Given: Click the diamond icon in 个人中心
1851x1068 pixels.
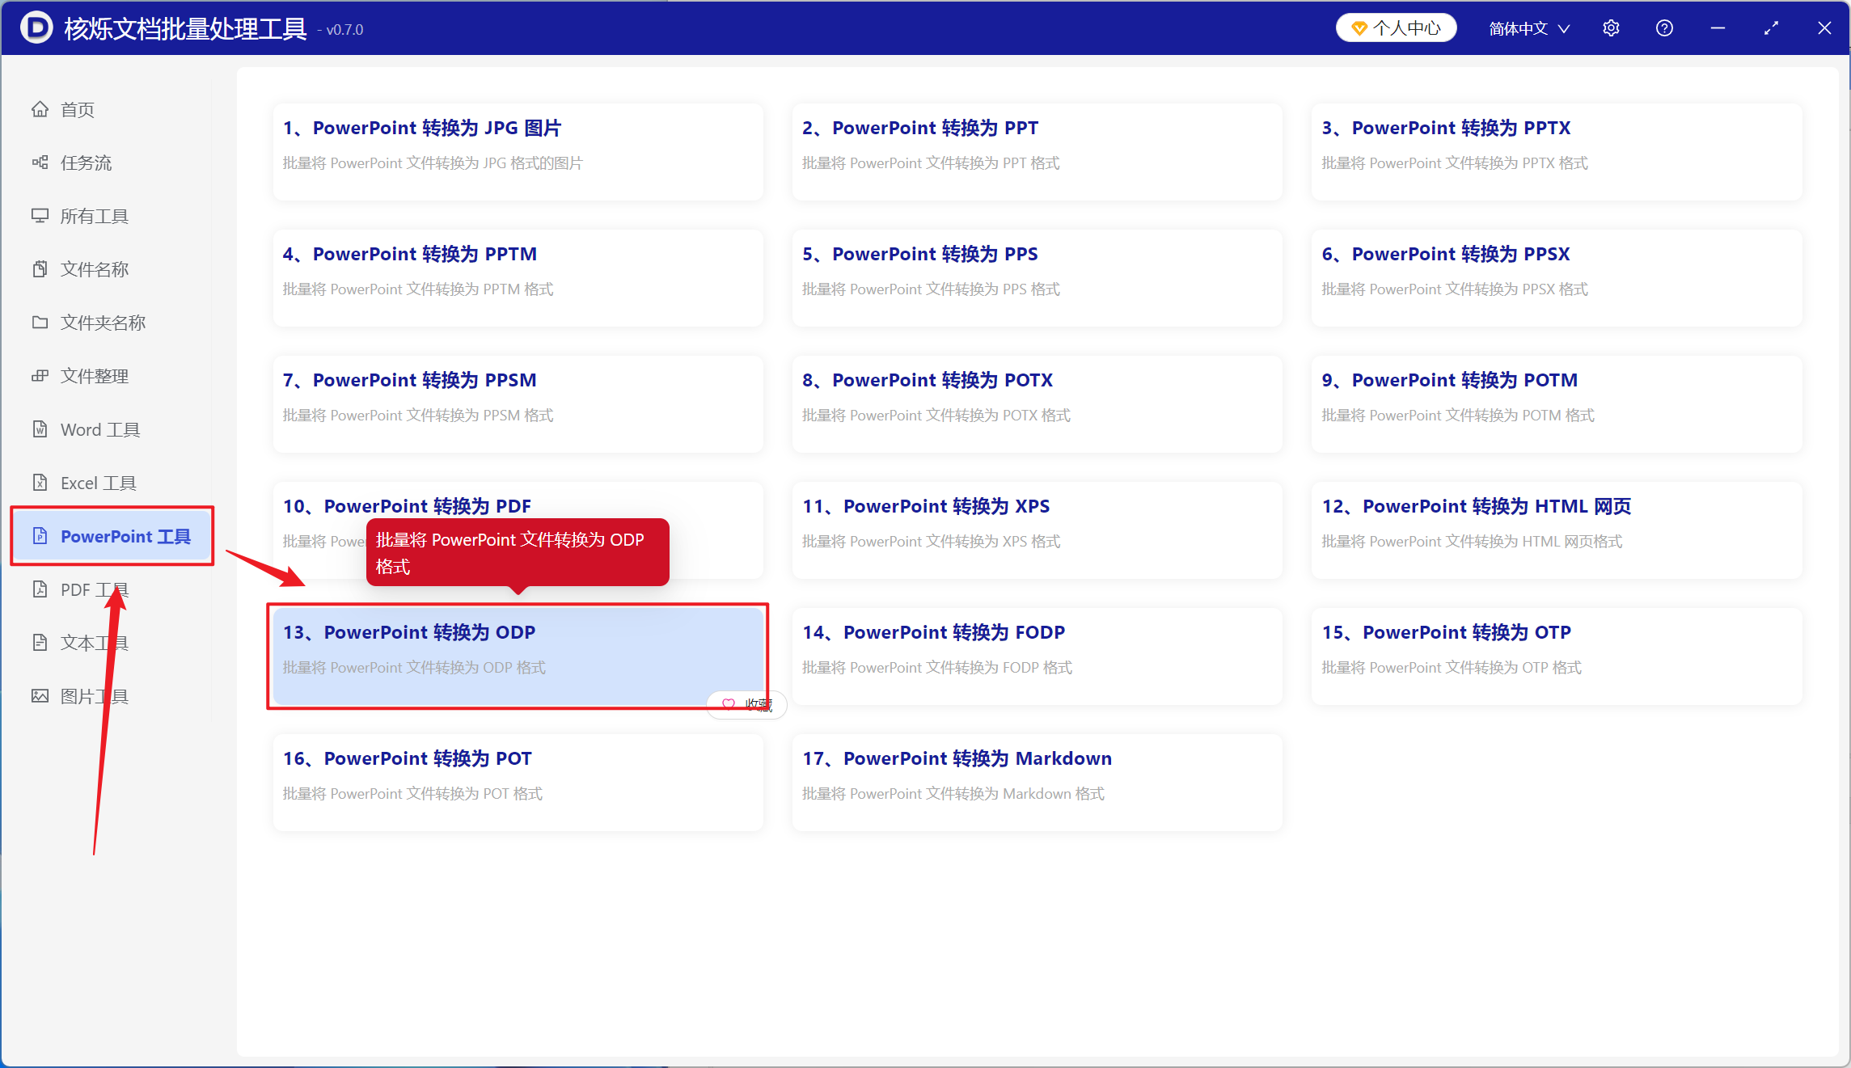Looking at the screenshot, I should coord(1359,28).
